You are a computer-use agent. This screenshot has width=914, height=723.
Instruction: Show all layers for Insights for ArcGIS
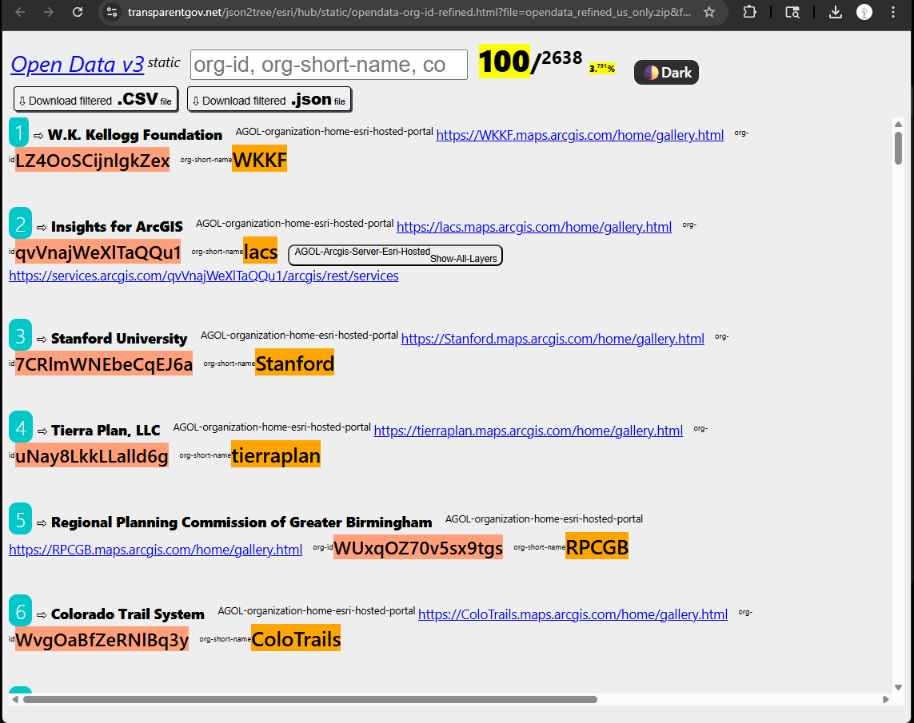395,255
